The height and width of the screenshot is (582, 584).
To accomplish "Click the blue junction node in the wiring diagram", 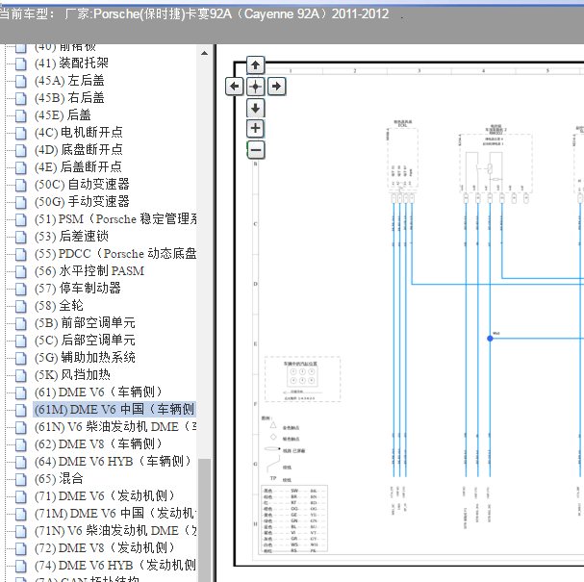I will (x=490, y=338).
